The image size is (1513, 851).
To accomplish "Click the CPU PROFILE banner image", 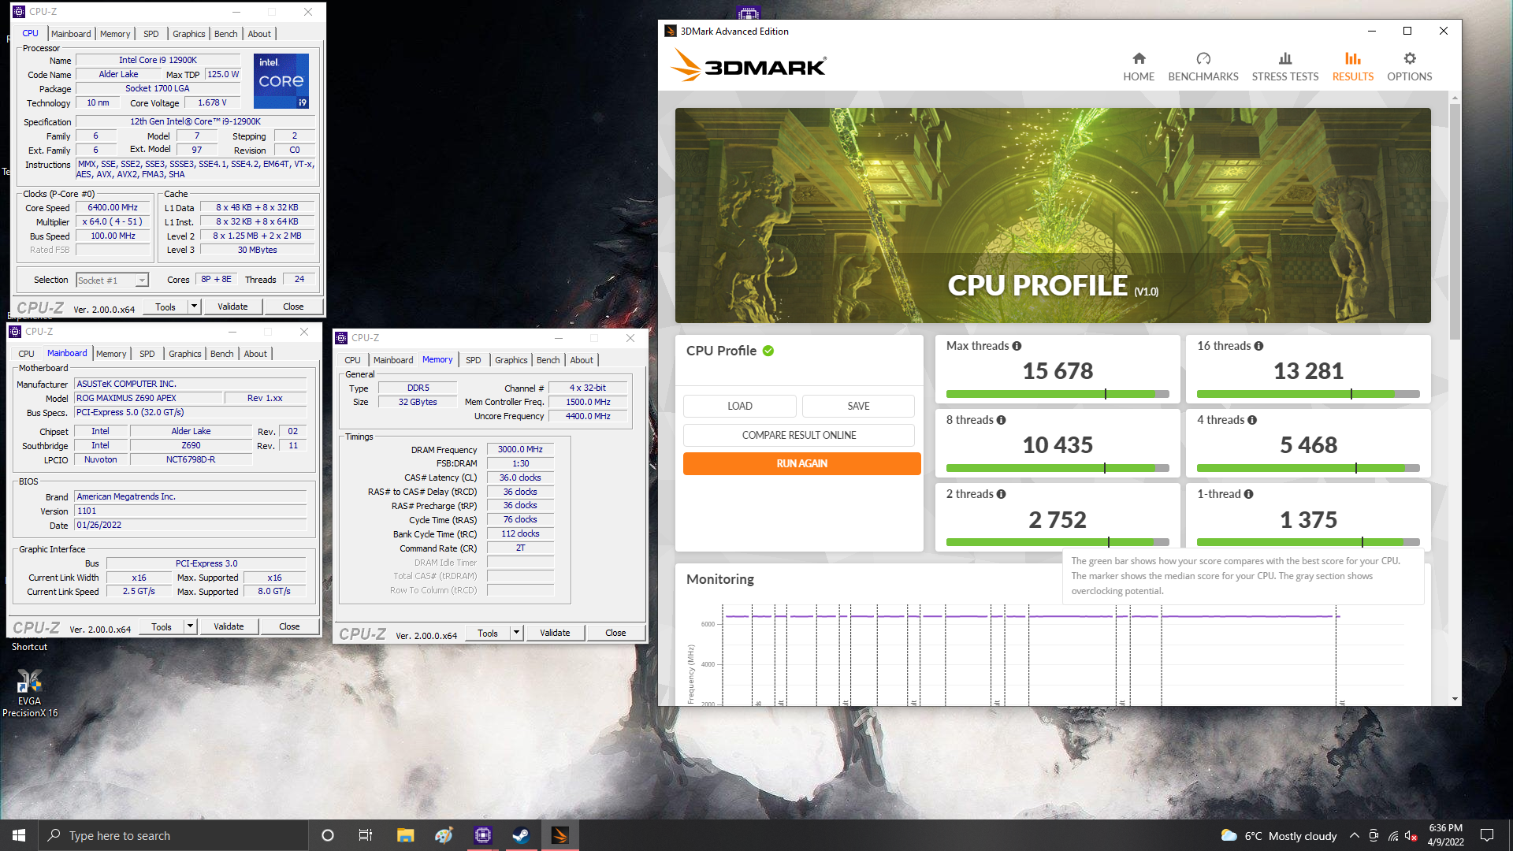I will pos(1053,215).
